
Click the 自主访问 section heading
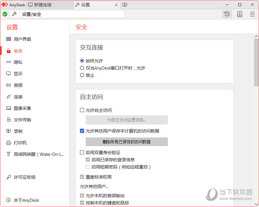click(x=92, y=97)
